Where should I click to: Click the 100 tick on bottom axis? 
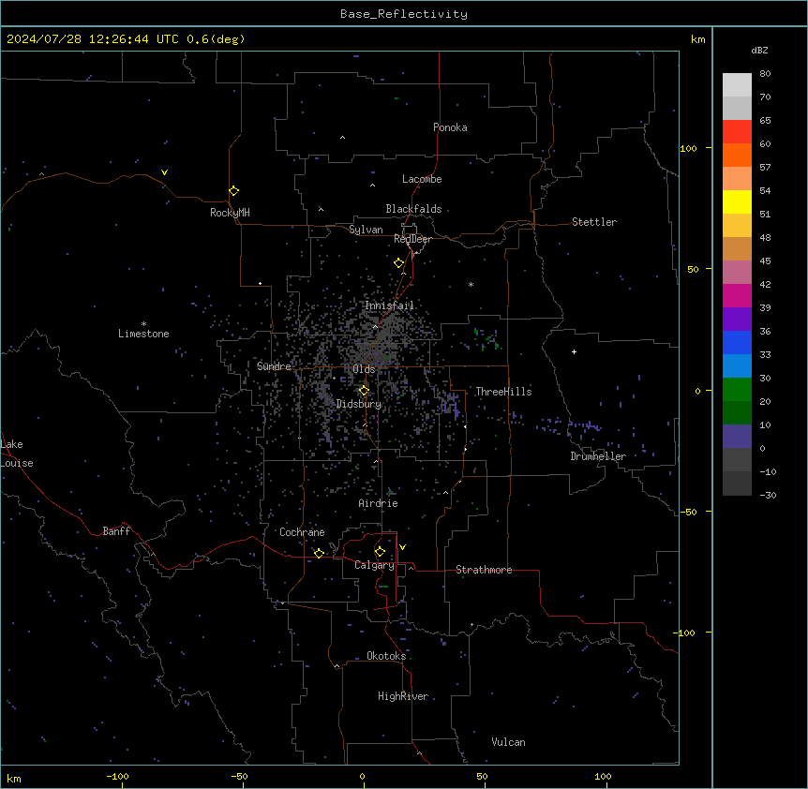(603, 776)
